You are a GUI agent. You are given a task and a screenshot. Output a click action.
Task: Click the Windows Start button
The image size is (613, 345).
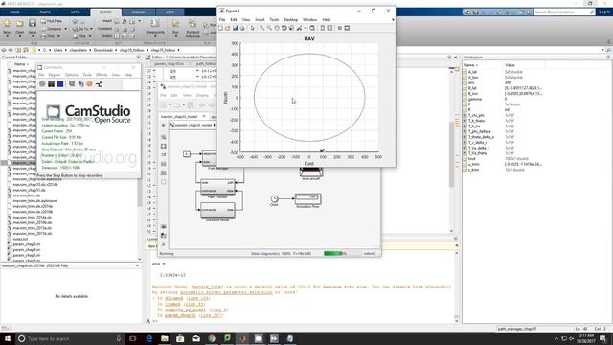coord(8,338)
